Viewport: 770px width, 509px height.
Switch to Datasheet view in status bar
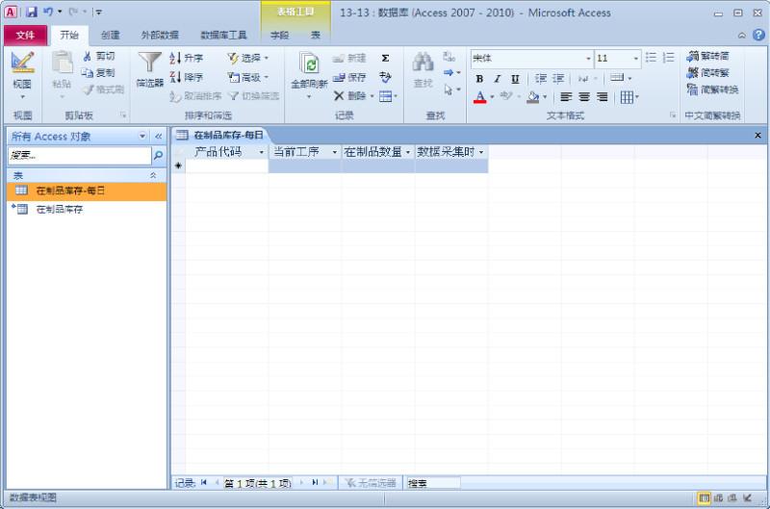[x=704, y=498]
